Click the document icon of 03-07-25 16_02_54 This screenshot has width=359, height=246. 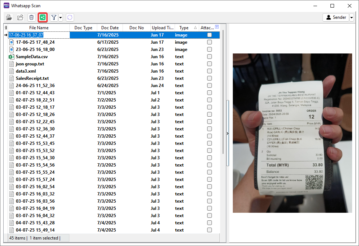pos(12,187)
